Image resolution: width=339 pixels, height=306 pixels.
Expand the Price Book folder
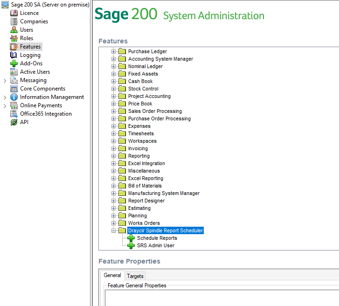(x=113, y=104)
